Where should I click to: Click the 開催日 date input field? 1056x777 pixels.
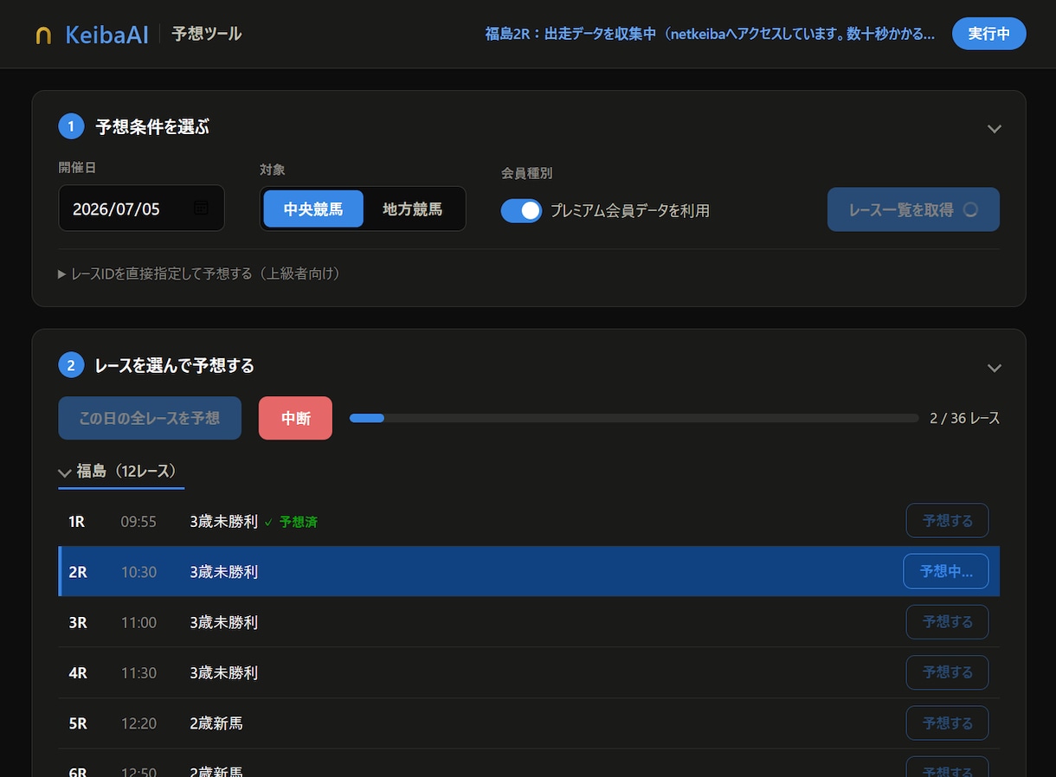coord(141,209)
